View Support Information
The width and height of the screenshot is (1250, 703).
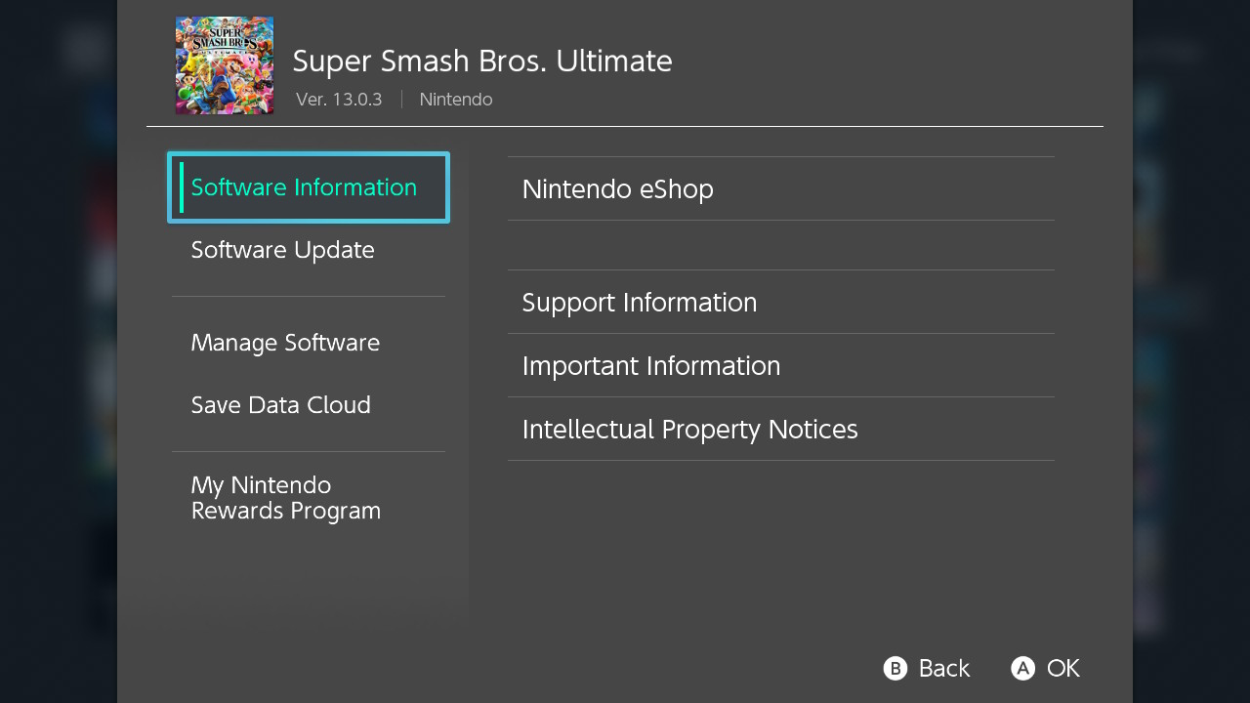pyautogui.click(x=781, y=302)
